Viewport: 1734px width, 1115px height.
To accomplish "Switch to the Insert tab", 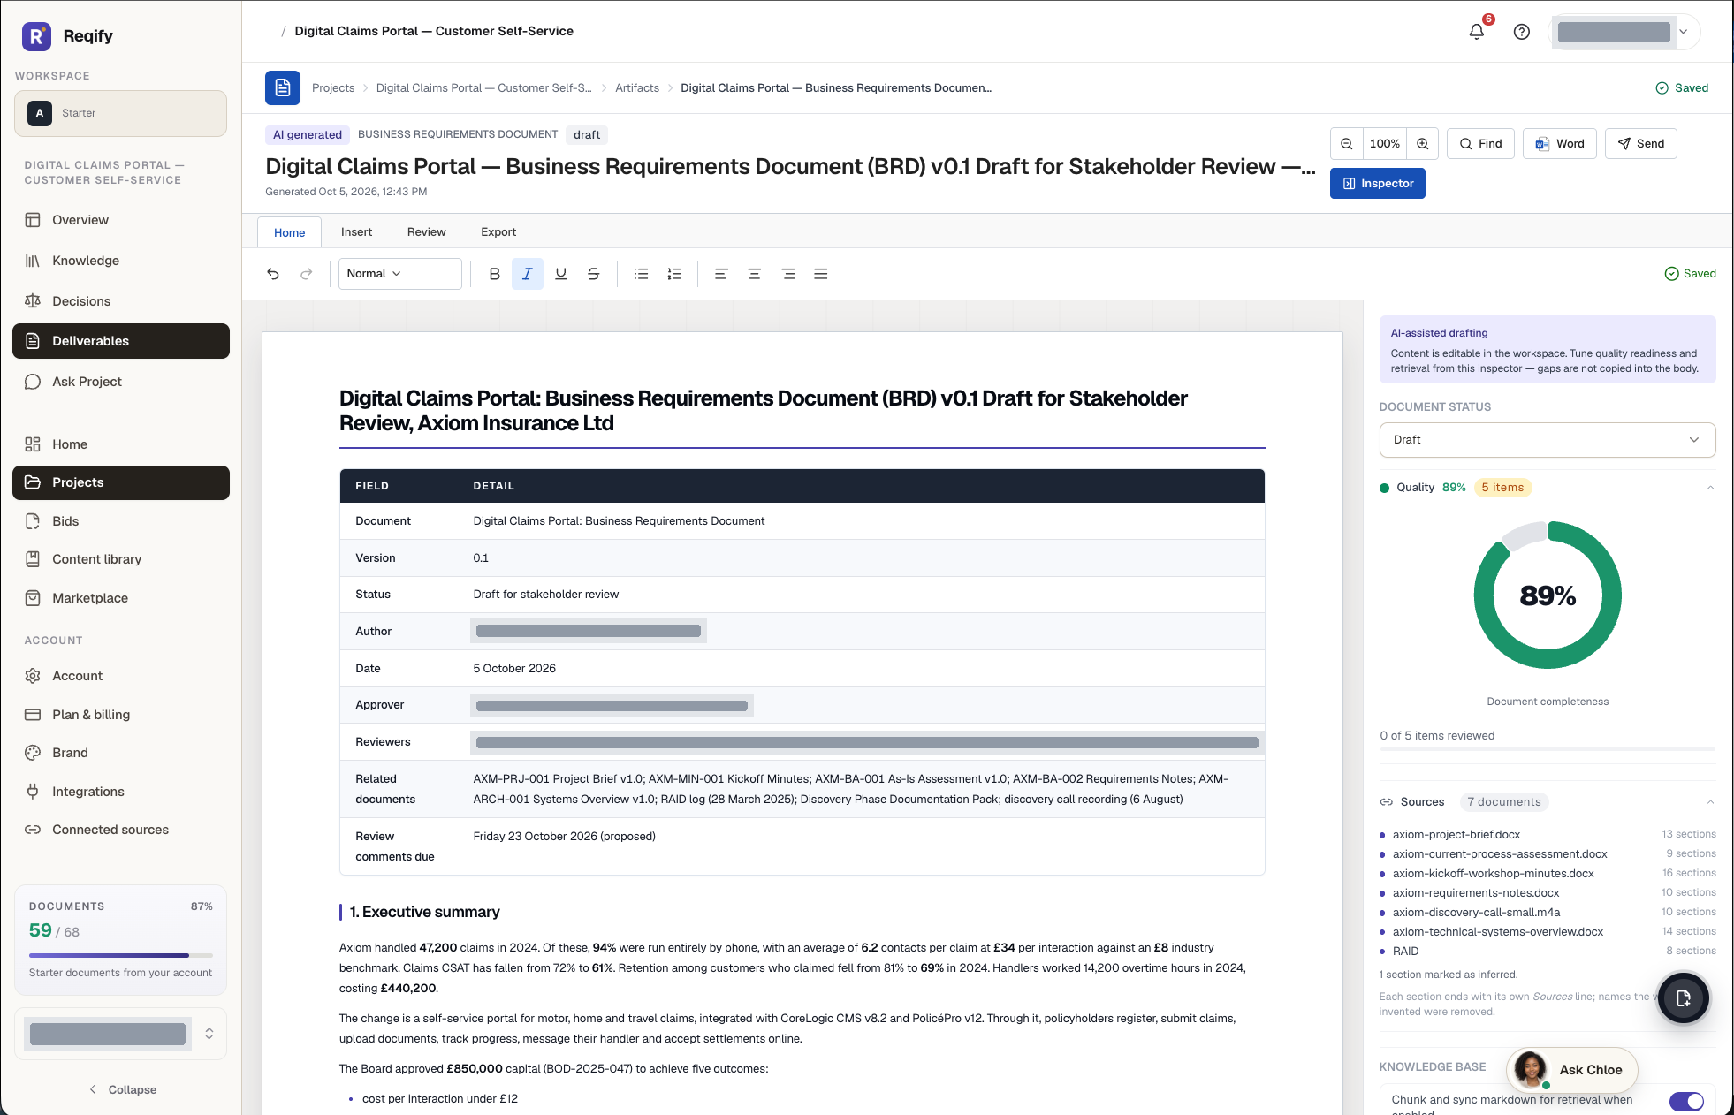I will click(x=356, y=232).
